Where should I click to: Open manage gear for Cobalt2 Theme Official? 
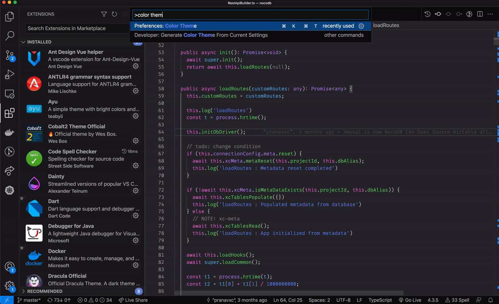coord(136,141)
